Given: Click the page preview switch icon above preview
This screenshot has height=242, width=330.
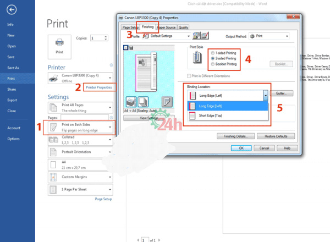Looking at the screenshot, I should coord(125,47).
